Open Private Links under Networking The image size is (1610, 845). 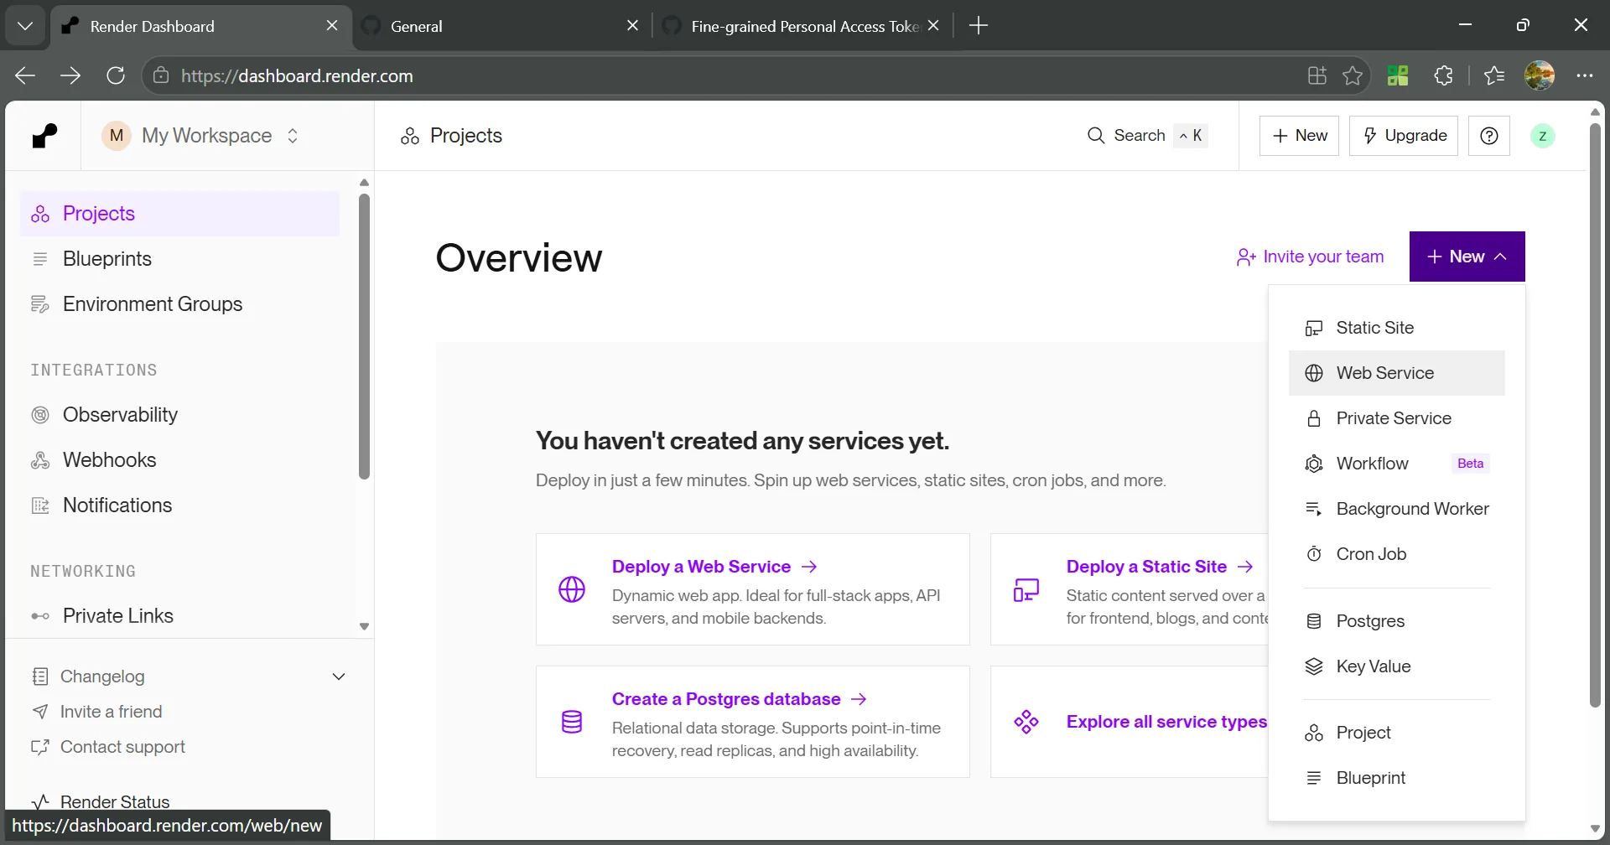(179, 616)
